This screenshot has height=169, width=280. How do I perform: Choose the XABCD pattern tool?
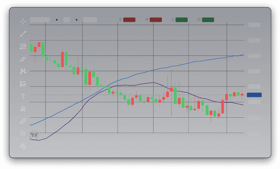(x=23, y=71)
